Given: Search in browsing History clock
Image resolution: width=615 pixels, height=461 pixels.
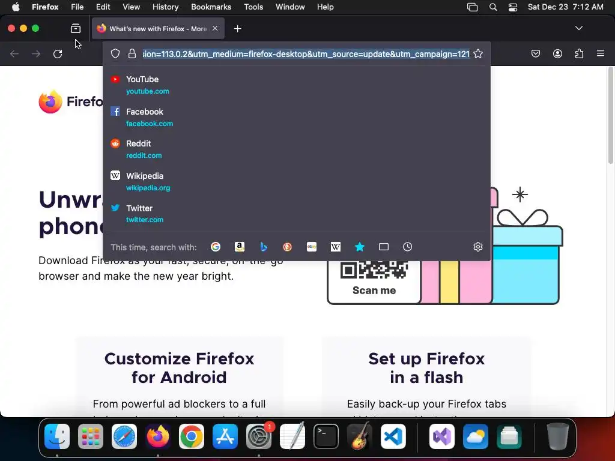Looking at the screenshot, I should (x=408, y=247).
